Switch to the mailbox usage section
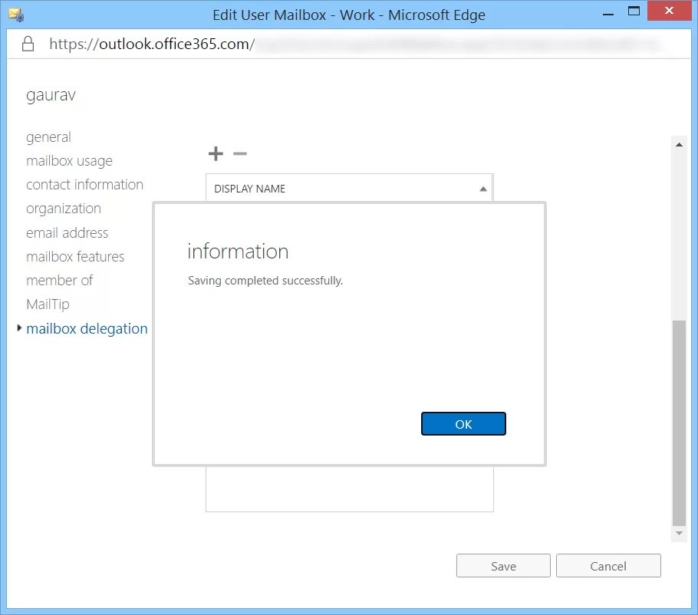This screenshot has height=615, width=698. [x=69, y=161]
